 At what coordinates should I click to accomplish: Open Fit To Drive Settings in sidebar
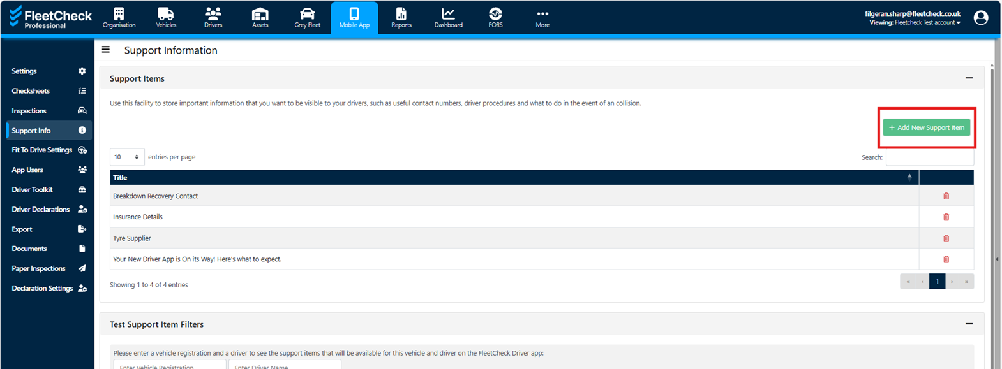pos(42,150)
